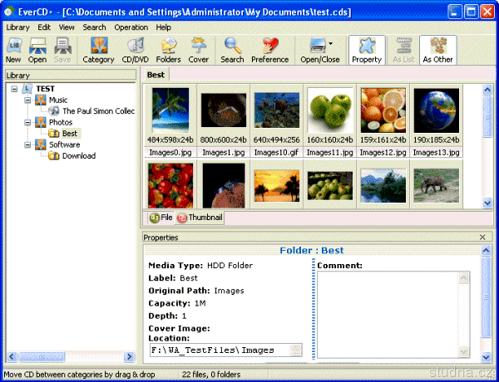The width and height of the screenshot is (499, 382).
Task: Select the TEST library in the tree
Action: pos(45,89)
